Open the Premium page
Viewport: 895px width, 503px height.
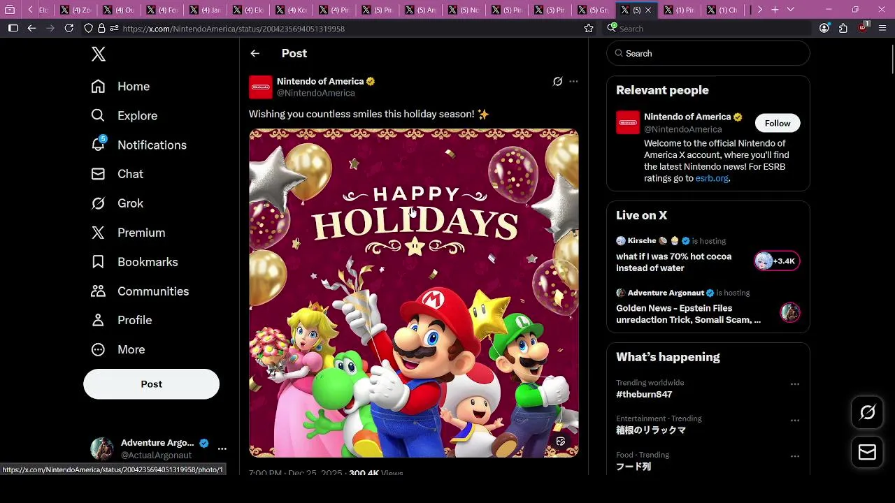[x=128, y=233]
